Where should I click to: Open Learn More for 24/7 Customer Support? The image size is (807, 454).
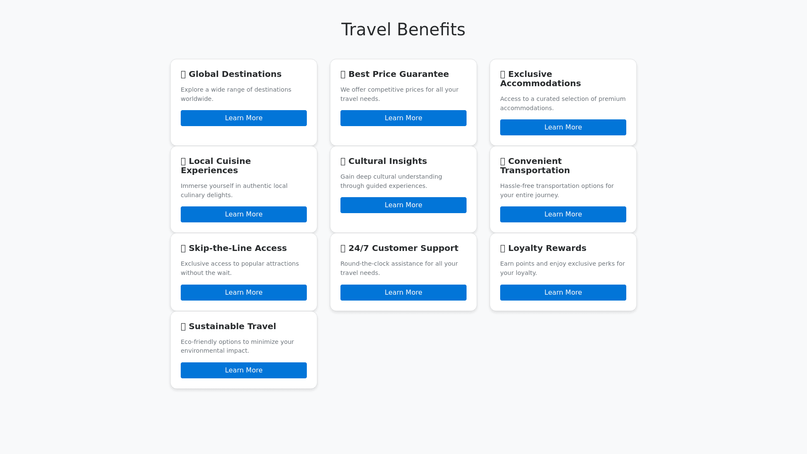(x=403, y=293)
